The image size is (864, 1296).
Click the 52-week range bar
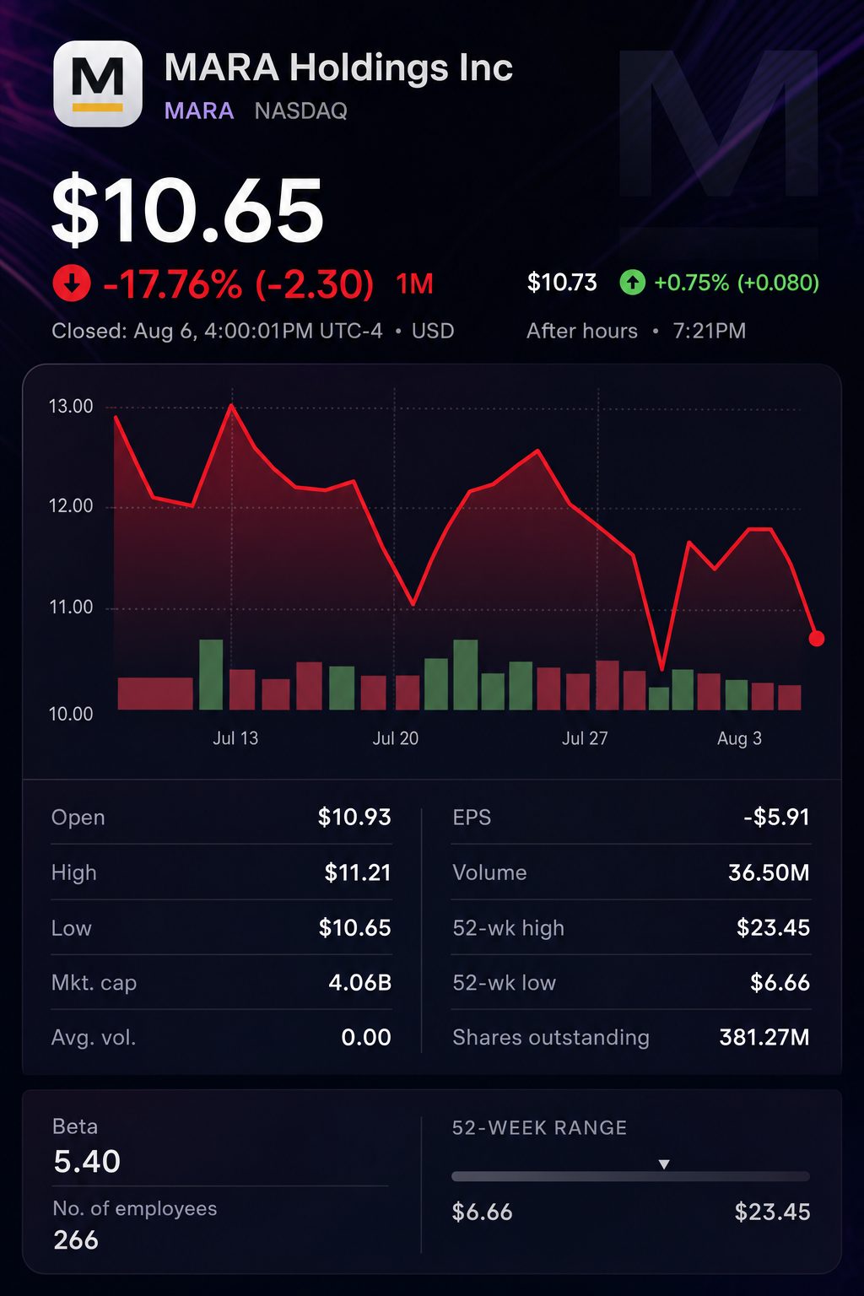pos(630,1176)
